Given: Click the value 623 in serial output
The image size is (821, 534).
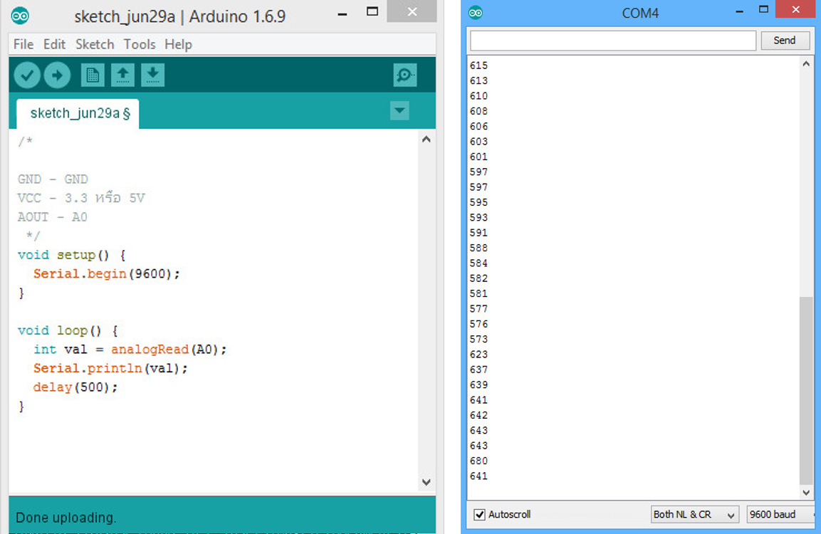Looking at the screenshot, I should [x=479, y=355].
